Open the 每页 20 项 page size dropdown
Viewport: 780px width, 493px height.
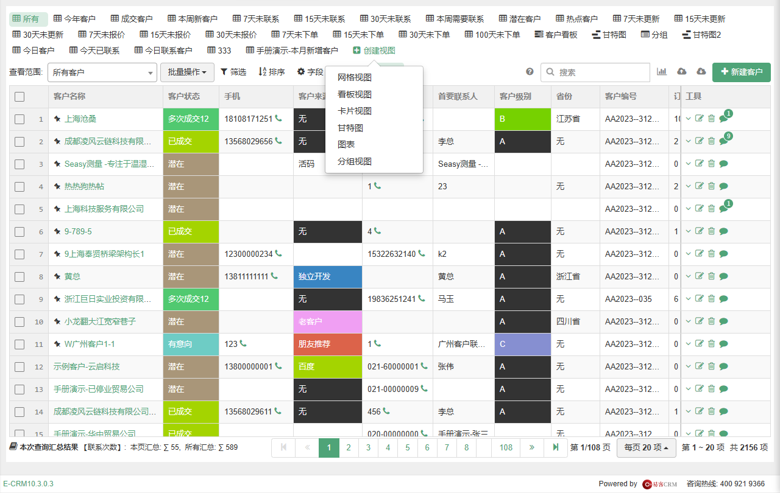point(647,447)
